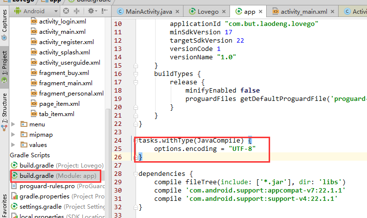Viewport: 367px width, 218px height.
Task: Select activity_userguide.xml in the project tree
Action: click(x=69, y=63)
